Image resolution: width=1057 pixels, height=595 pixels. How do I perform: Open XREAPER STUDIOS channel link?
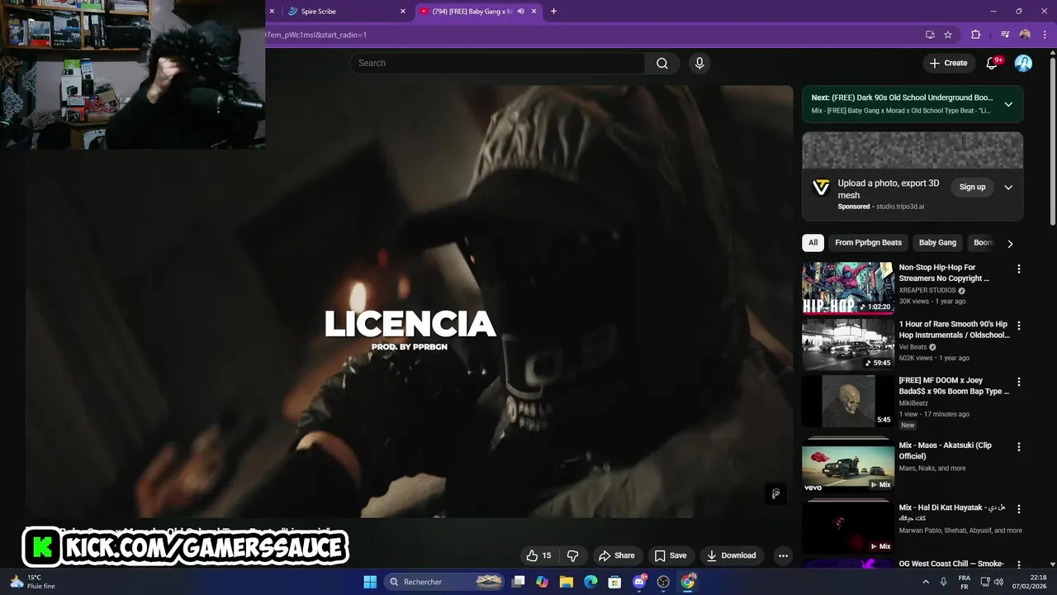927,291
